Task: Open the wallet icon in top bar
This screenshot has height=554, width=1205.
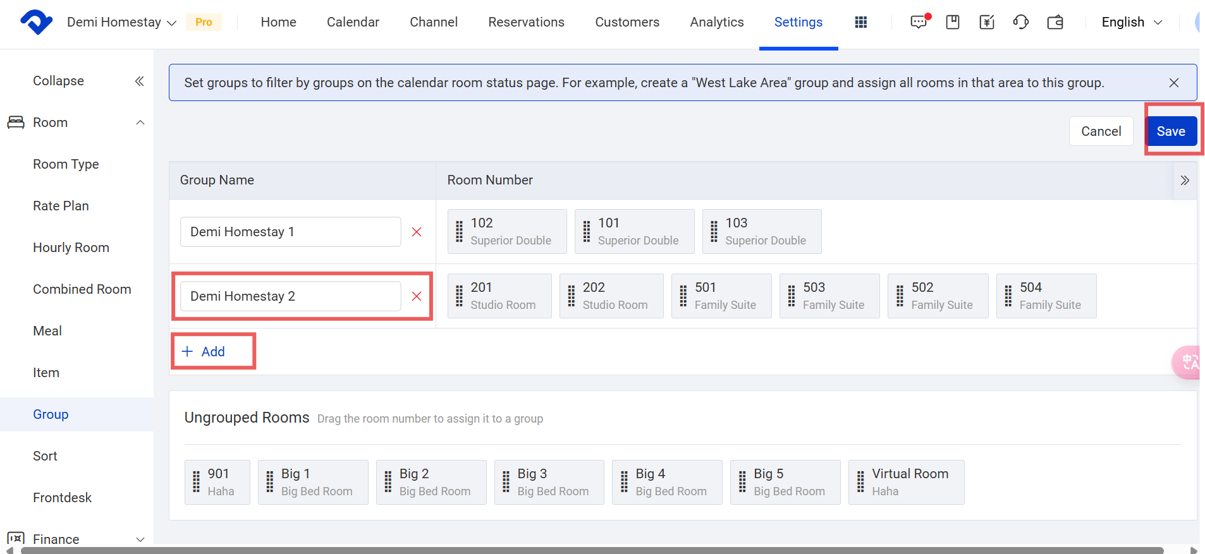Action: tap(1055, 22)
